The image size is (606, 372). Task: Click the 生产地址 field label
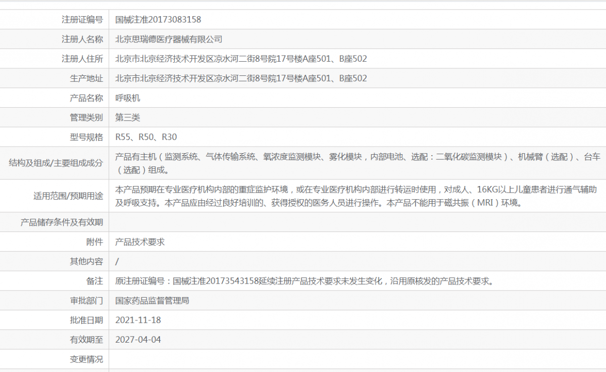(x=86, y=78)
